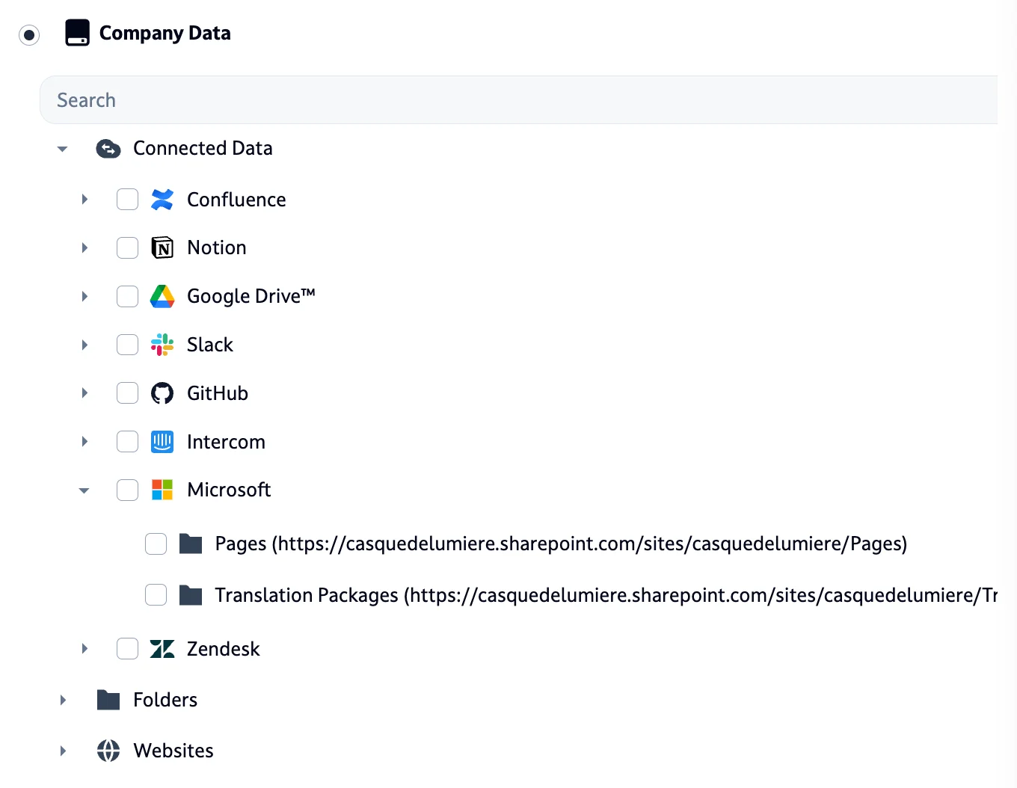Expand the Confluence tree item
1017x788 pixels.
(x=84, y=200)
